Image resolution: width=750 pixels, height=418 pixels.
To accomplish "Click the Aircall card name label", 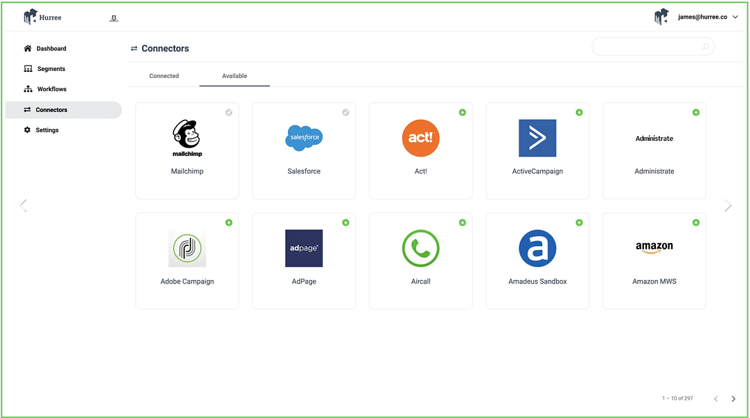I will coord(421,281).
